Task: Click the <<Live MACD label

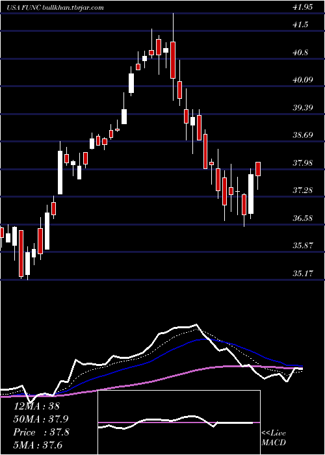Action: click(x=274, y=438)
